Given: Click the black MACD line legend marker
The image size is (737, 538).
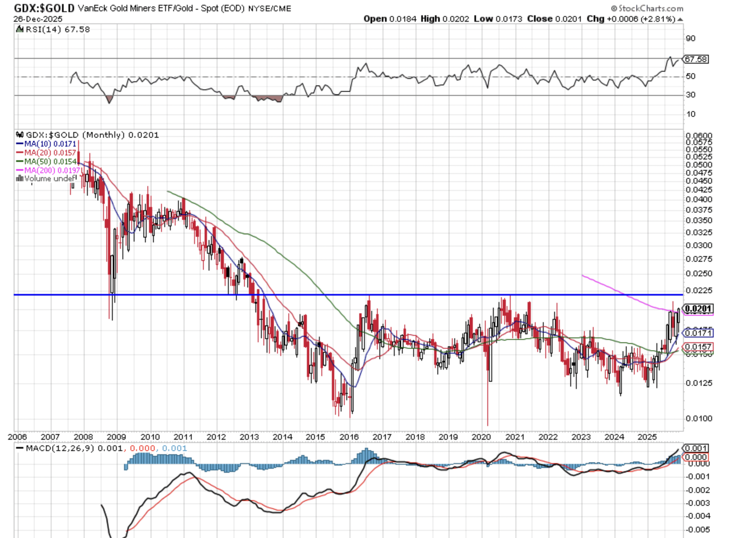Looking at the screenshot, I should (x=19, y=448).
